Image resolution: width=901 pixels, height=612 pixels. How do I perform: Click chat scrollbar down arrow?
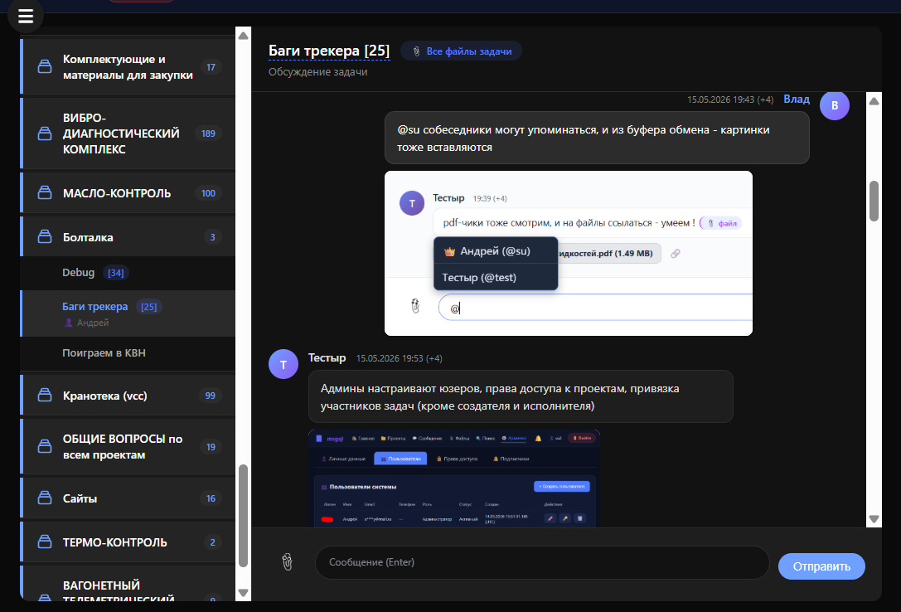[874, 518]
